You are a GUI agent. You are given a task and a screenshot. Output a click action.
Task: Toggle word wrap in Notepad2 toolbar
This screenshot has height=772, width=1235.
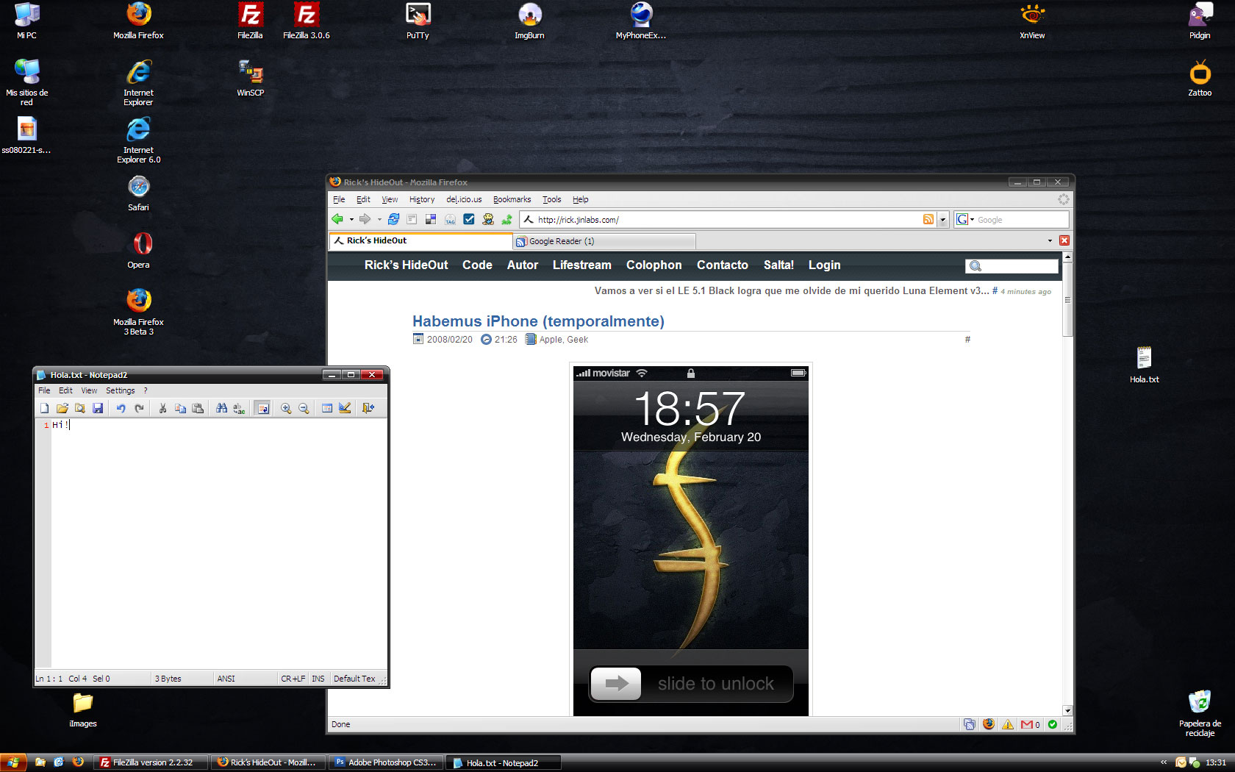[262, 408]
